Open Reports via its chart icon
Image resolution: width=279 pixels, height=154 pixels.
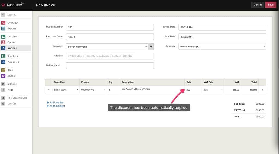coord(3,28)
